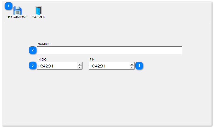Click the blue callout badge numbered 2
214x128 pixels.
(33, 50)
